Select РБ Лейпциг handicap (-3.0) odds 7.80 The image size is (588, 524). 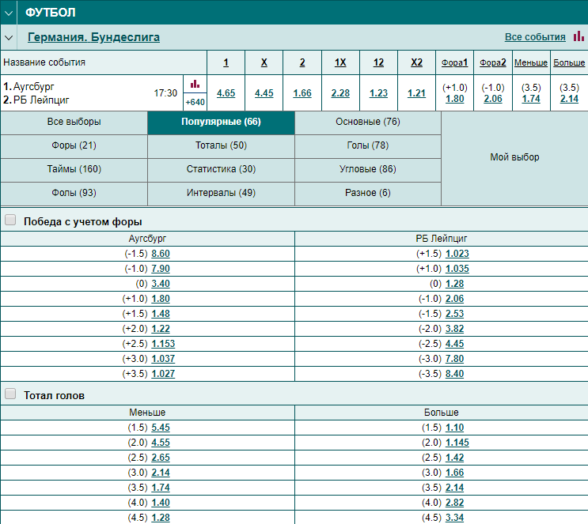[x=454, y=359]
